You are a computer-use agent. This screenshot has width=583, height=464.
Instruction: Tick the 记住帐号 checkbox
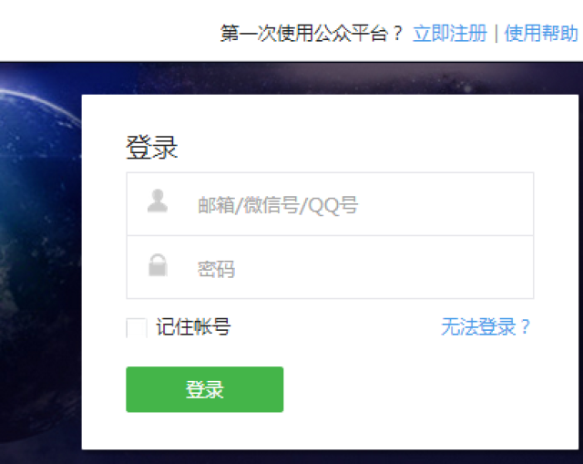[x=137, y=328]
